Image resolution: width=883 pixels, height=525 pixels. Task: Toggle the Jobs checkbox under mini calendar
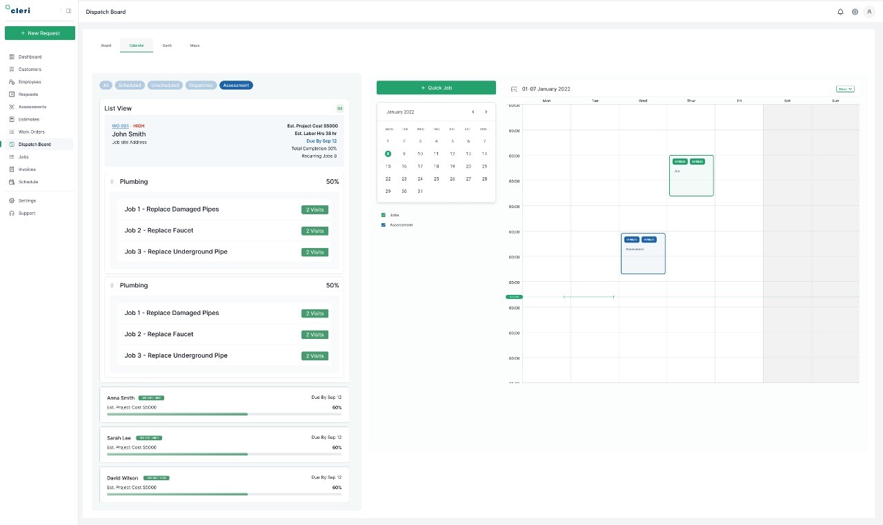(384, 215)
